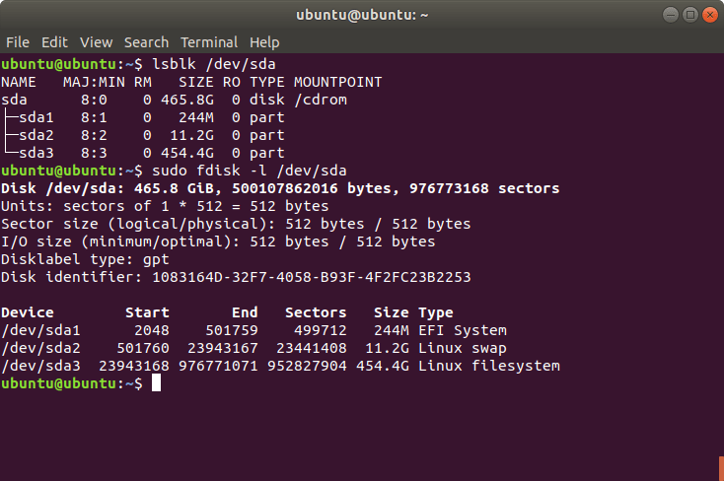724x481 pixels.
Task: Click /dev/sda1 in the fdisk table
Action: (40, 330)
